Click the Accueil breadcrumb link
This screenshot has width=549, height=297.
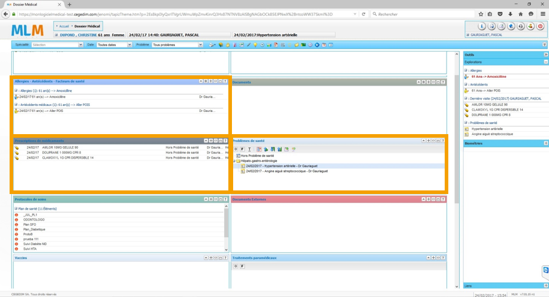point(64,26)
